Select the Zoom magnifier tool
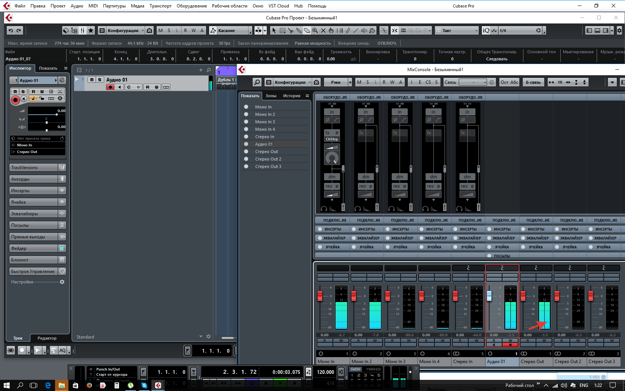This screenshot has height=391, width=625. point(315,31)
